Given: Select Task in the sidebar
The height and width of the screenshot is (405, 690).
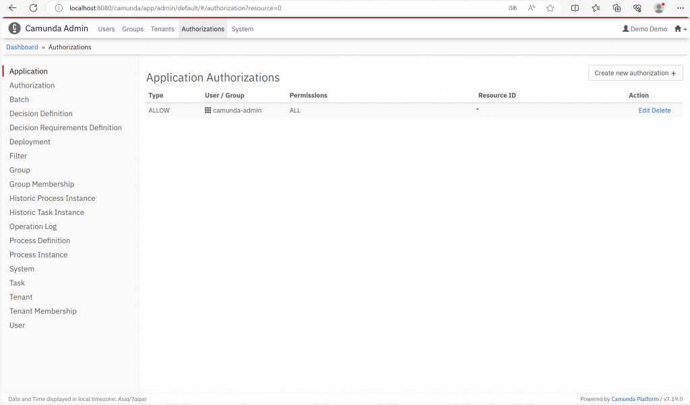Looking at the screenshot, I should [17, 283].
